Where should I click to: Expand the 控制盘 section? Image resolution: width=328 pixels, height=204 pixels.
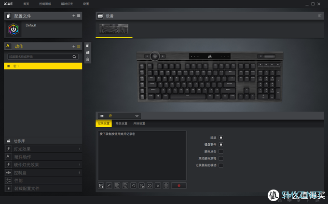43,173
